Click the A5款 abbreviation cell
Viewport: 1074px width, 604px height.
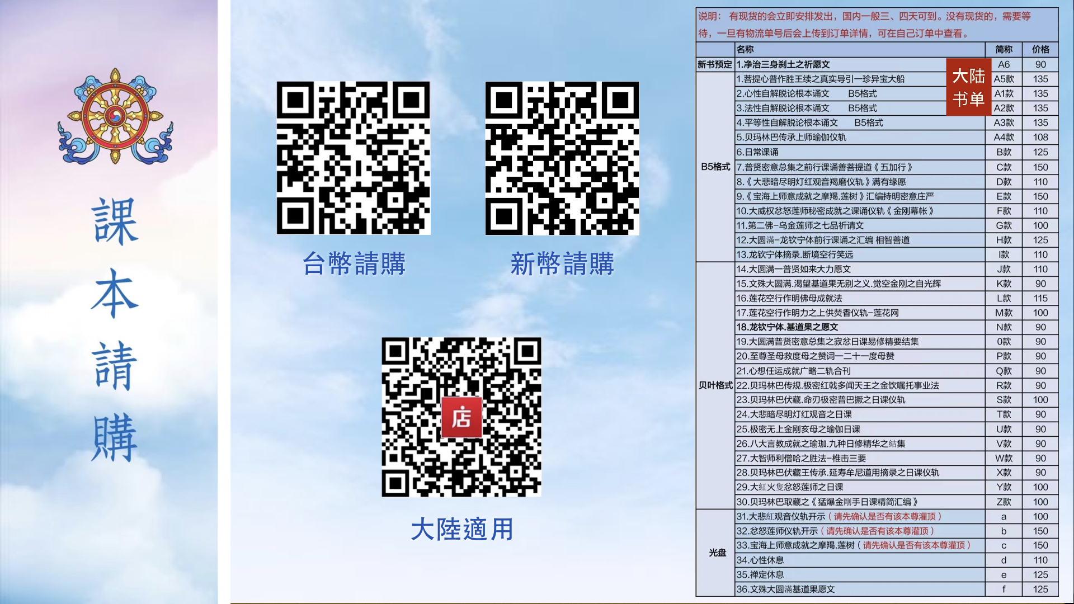pos(1004,79)
